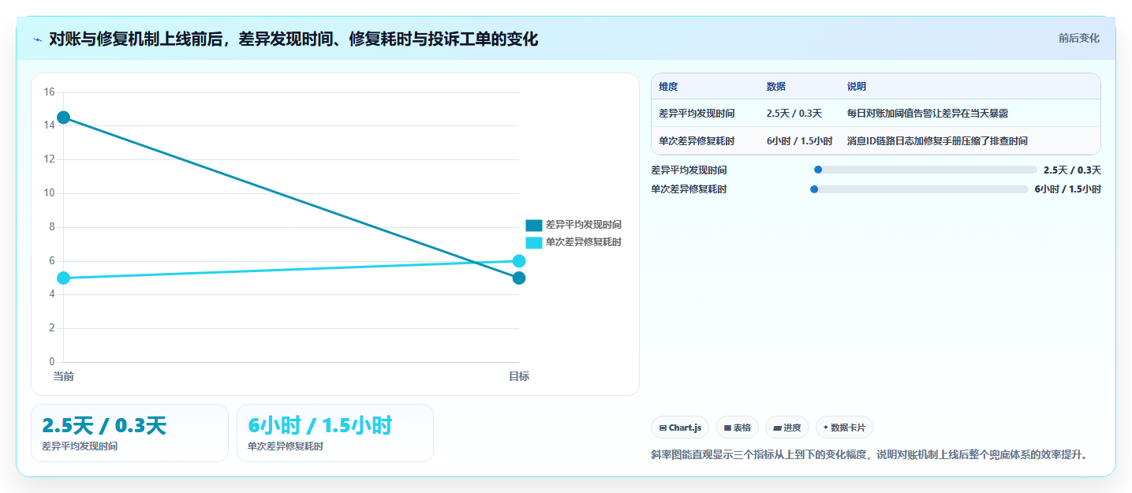Click the 6小时 / 1.5小时 progress value
The width and height of the screenshot is (1132, 493).
(1068, 189)
